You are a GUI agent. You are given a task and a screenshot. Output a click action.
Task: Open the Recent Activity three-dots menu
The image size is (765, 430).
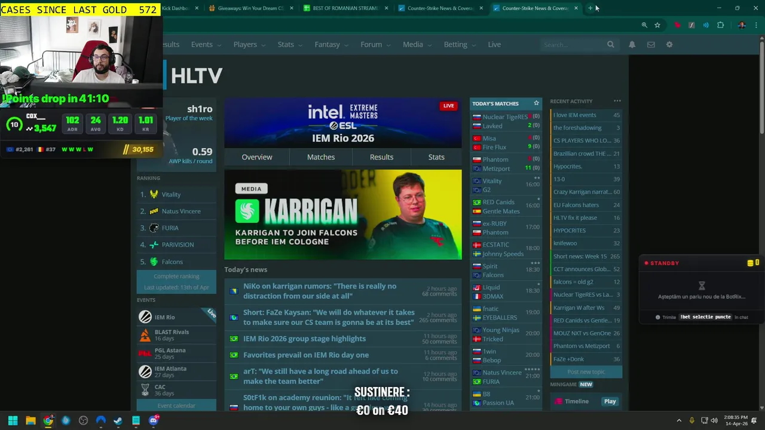(617, 101)
